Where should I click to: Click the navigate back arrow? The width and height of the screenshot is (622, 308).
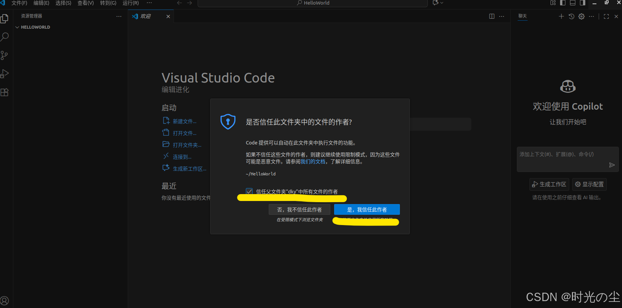(x=180, y=3)
